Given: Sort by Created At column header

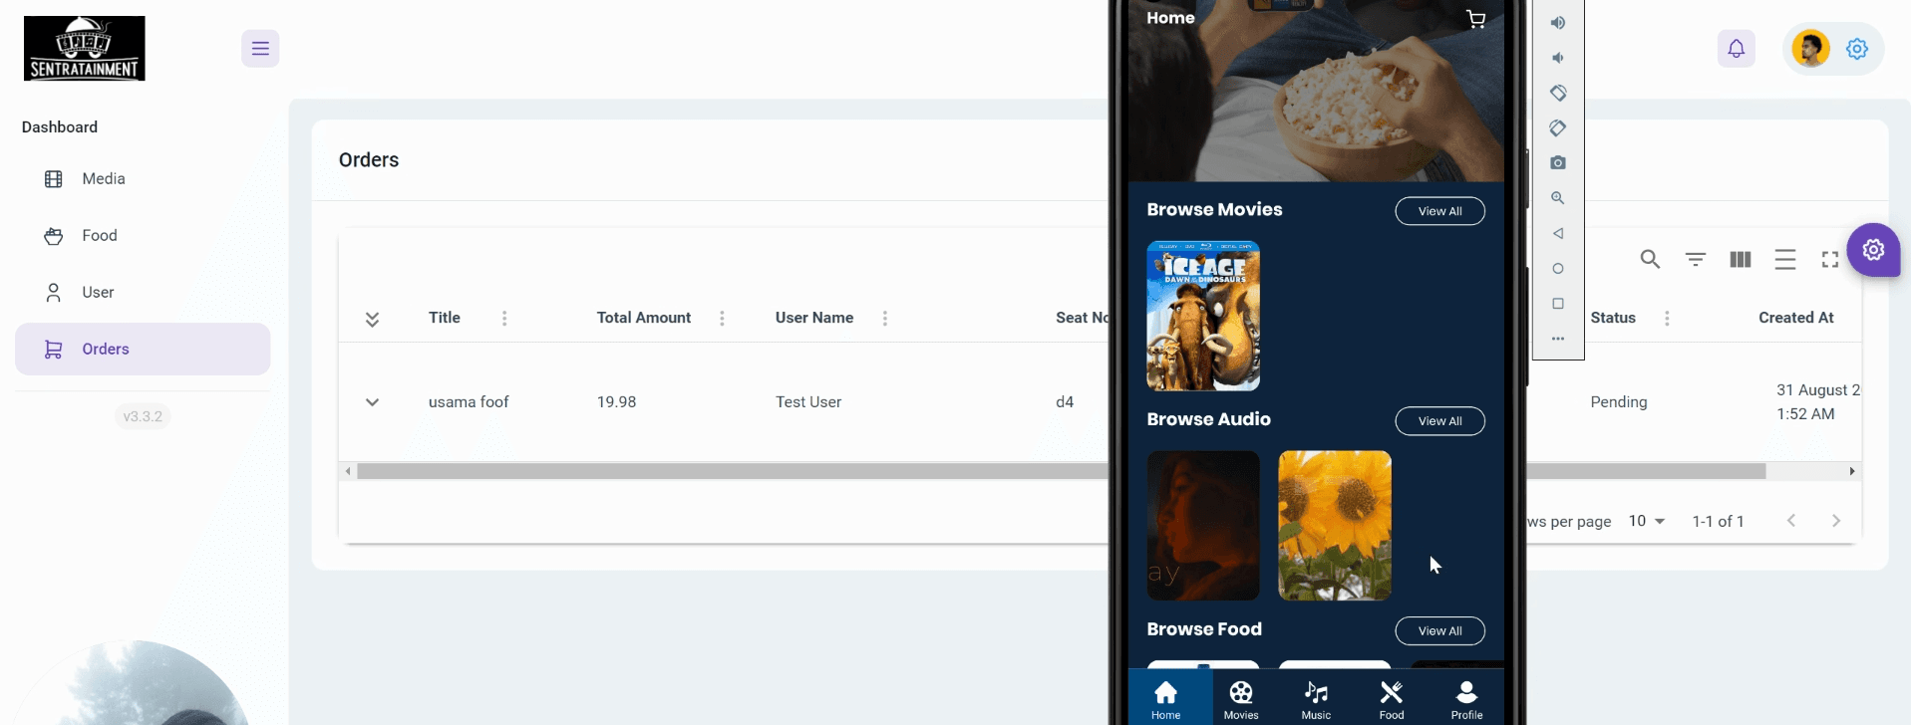Looking at the screenshot, I should (1795, 318).
